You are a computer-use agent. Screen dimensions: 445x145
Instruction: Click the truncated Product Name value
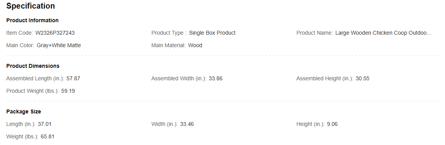coord(384,33)
